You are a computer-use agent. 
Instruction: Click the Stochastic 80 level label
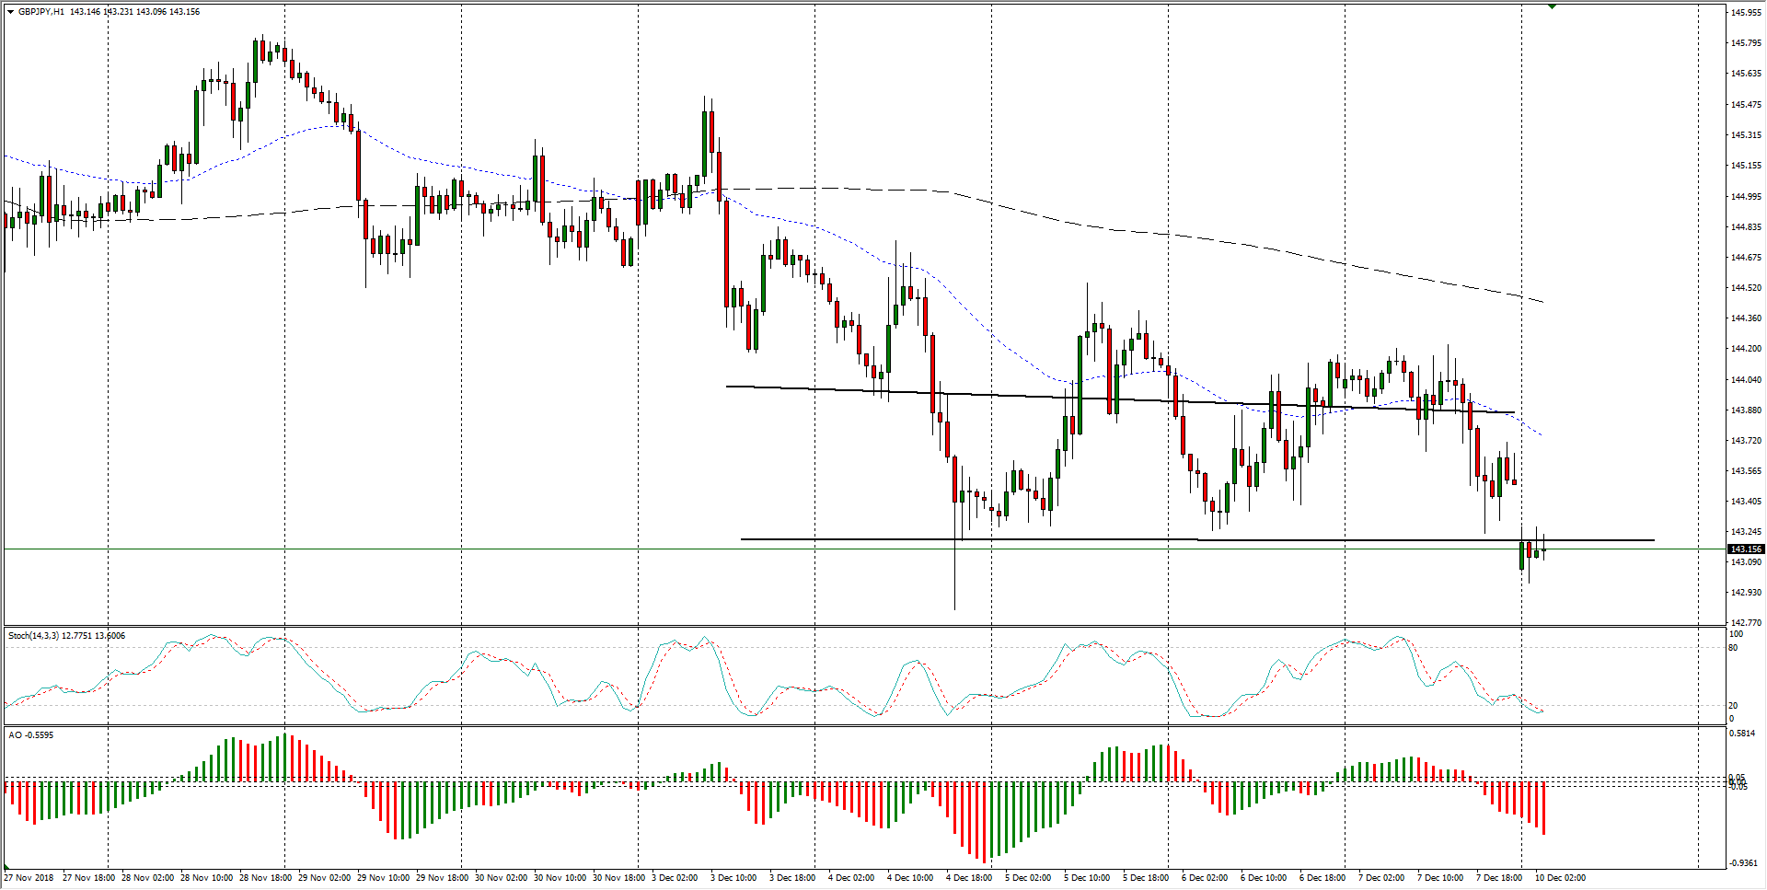point(1733,648)
